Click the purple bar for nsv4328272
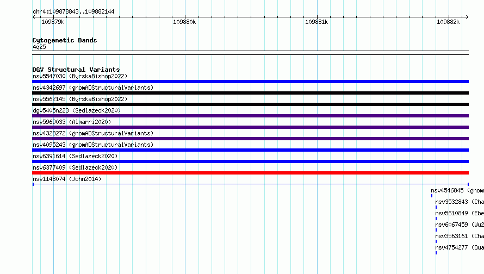 pos(250,139)
